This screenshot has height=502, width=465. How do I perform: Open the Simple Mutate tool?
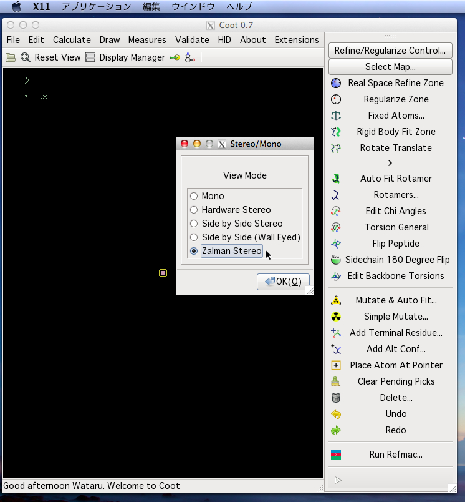[390, 317]
